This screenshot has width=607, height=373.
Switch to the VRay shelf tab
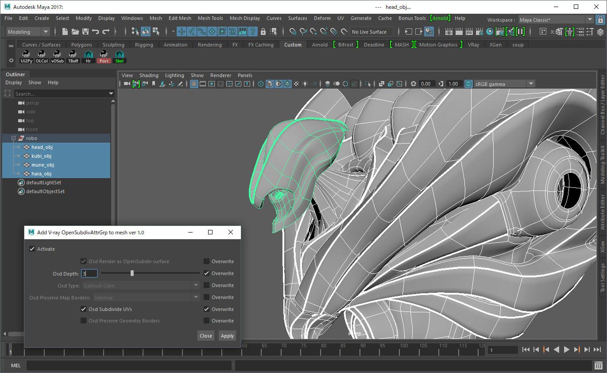click(x=473, y=45)
